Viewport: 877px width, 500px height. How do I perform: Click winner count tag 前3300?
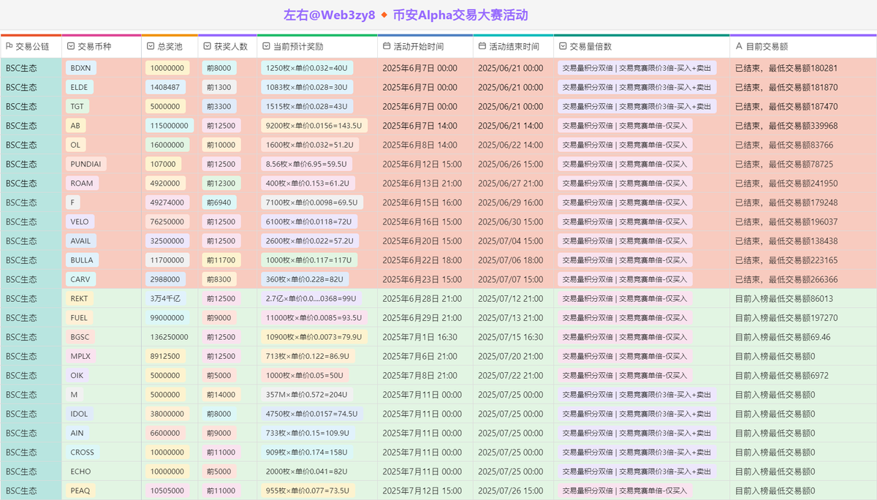[x=219, y=107]
